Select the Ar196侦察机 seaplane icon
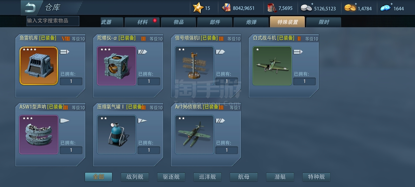 [194, 135]
